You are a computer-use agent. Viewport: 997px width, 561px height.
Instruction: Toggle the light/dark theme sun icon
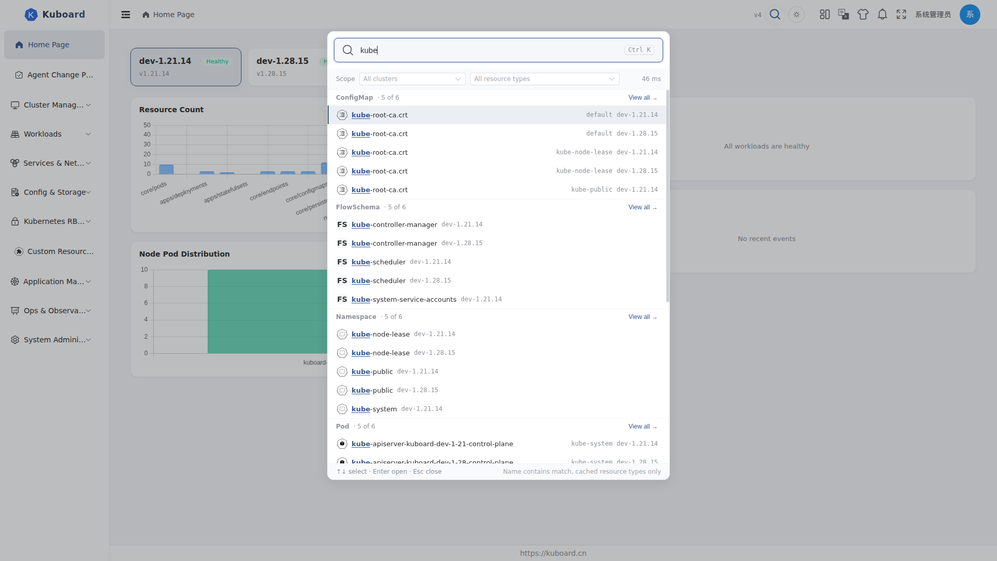[797, 15]
